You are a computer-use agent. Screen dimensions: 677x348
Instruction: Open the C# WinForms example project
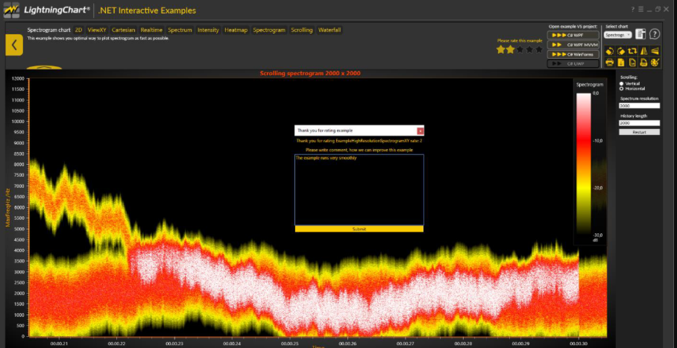pos(573,54)
